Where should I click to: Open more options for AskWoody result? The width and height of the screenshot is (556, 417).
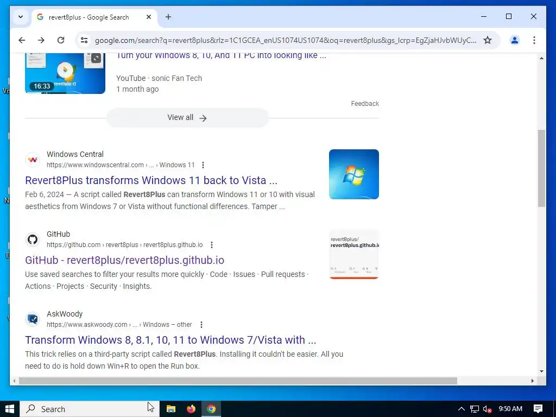pyautogui.click(x=201, y=325)
